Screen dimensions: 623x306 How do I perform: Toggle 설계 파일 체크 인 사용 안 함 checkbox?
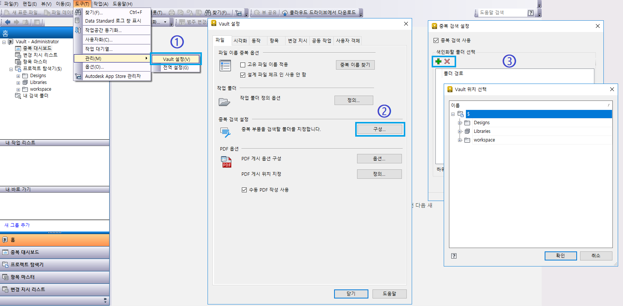click(x=243, y=75)
